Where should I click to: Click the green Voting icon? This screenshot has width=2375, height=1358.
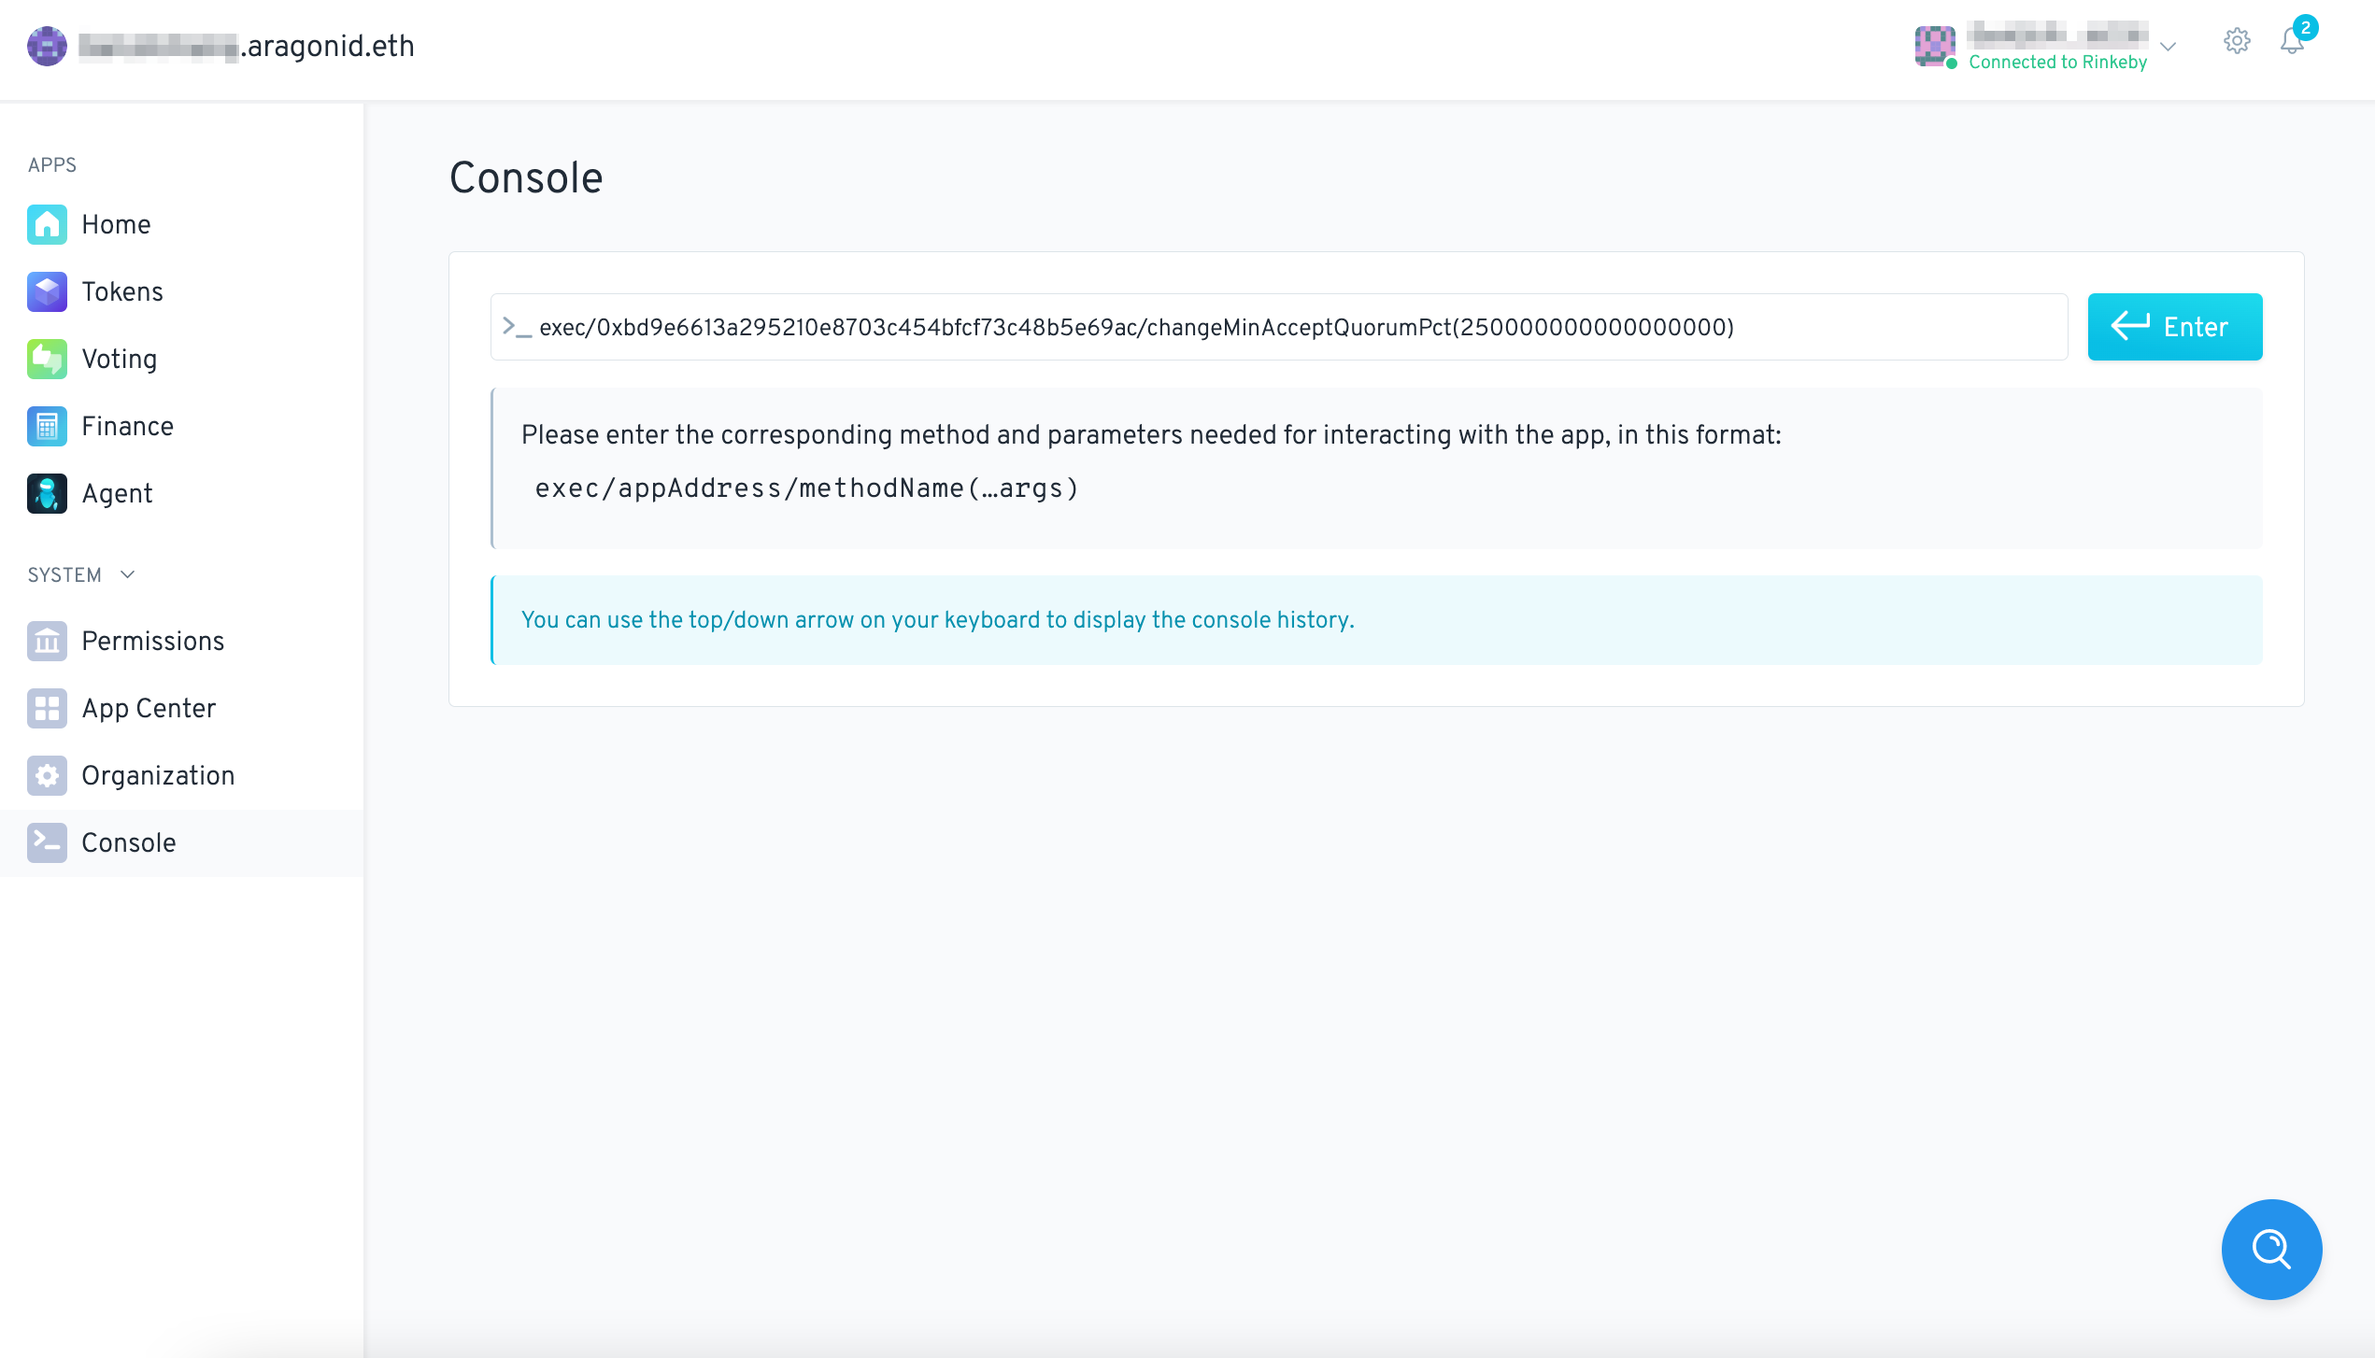47,359
